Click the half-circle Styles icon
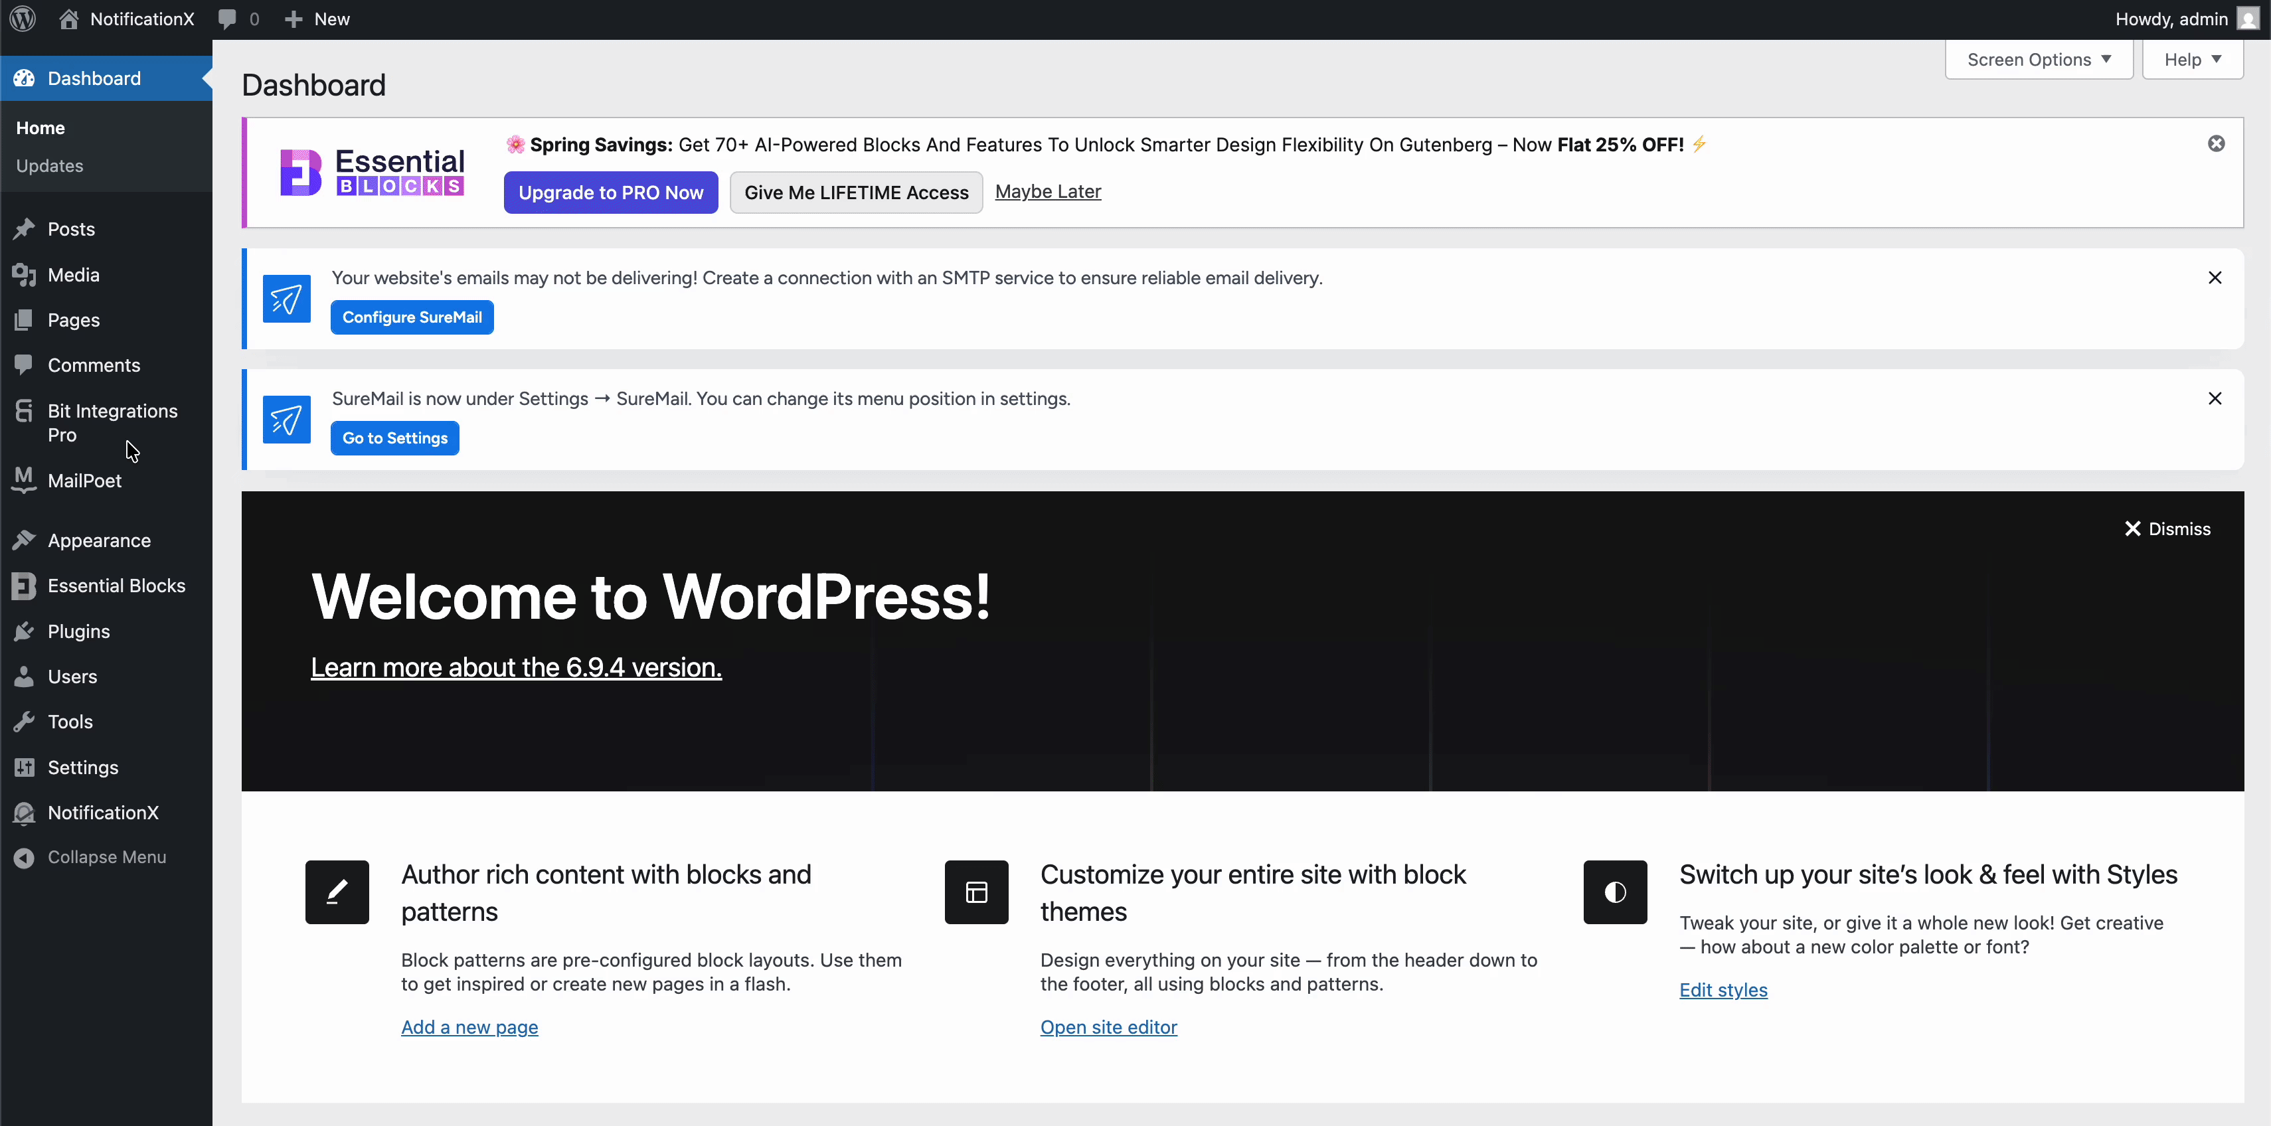The height and width of the screenshot is (1126, 2271). 1614,892
